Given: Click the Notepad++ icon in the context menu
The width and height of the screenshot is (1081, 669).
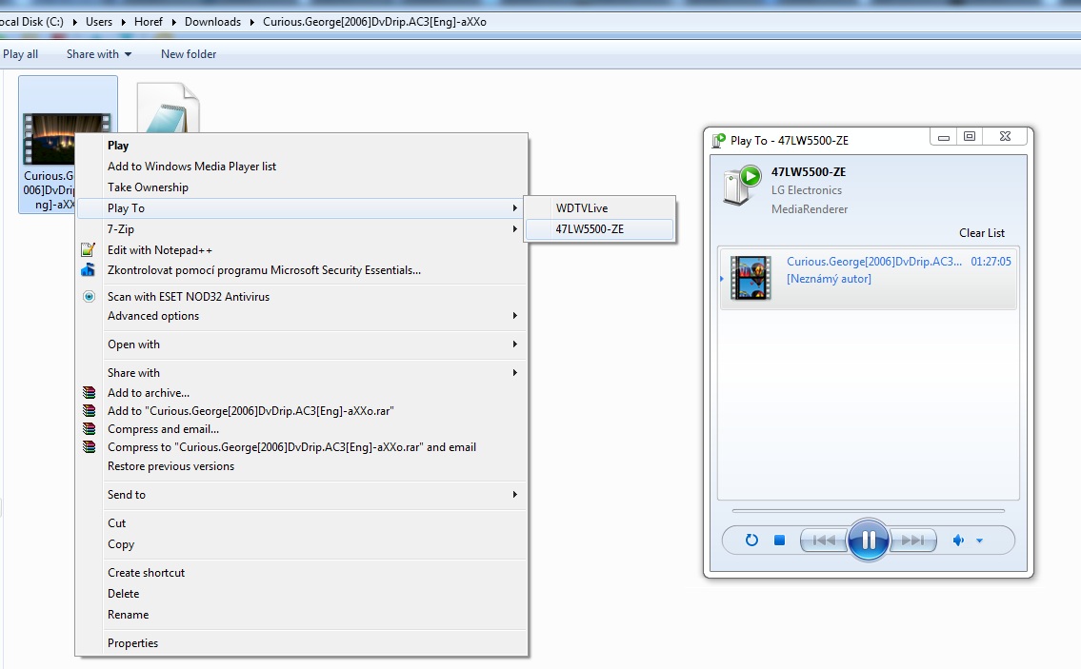Looking at the screenshot, I should click(89, 250).
